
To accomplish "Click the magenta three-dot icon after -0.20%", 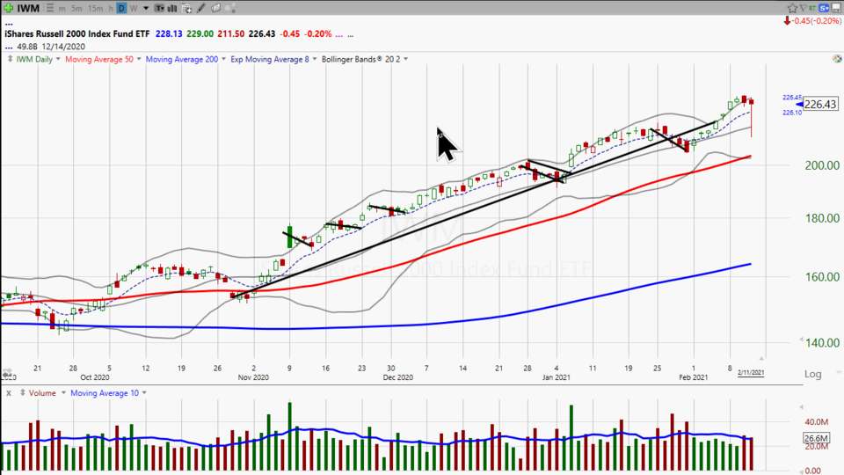I will pyautogui.click(x=339, y=35).
